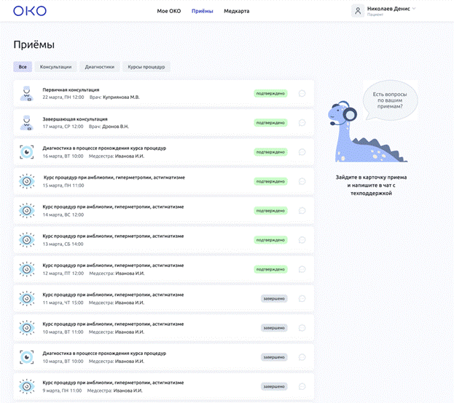The width and height of the screenshot is (454, 403).
Task: Switch to the Медкарта menu item
Action: [x=236, y=11]
